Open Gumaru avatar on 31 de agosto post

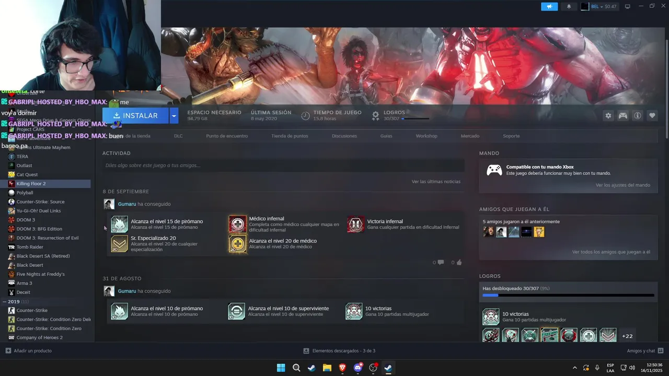coord(109,291)
